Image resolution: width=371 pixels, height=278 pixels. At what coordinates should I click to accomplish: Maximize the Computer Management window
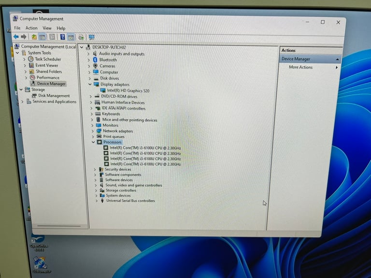(323, 22)
